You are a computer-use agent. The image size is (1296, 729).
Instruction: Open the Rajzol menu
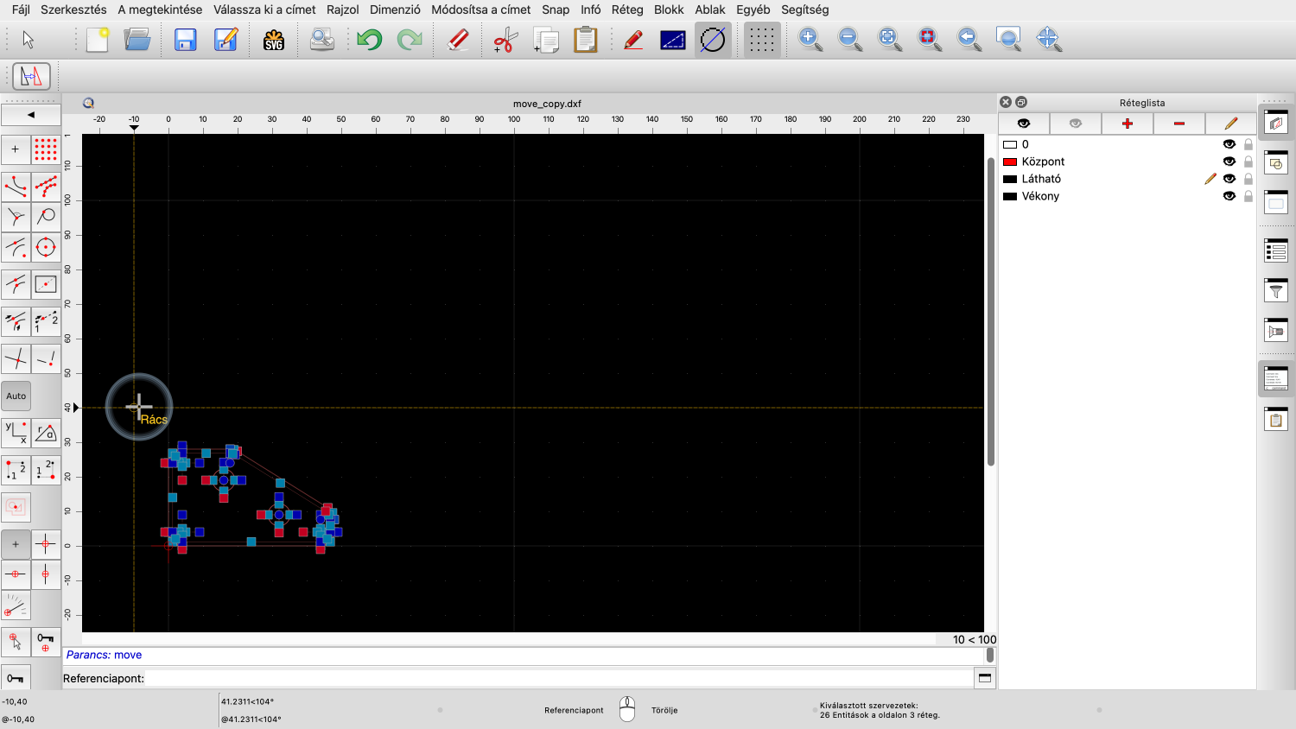pos(341,10)
